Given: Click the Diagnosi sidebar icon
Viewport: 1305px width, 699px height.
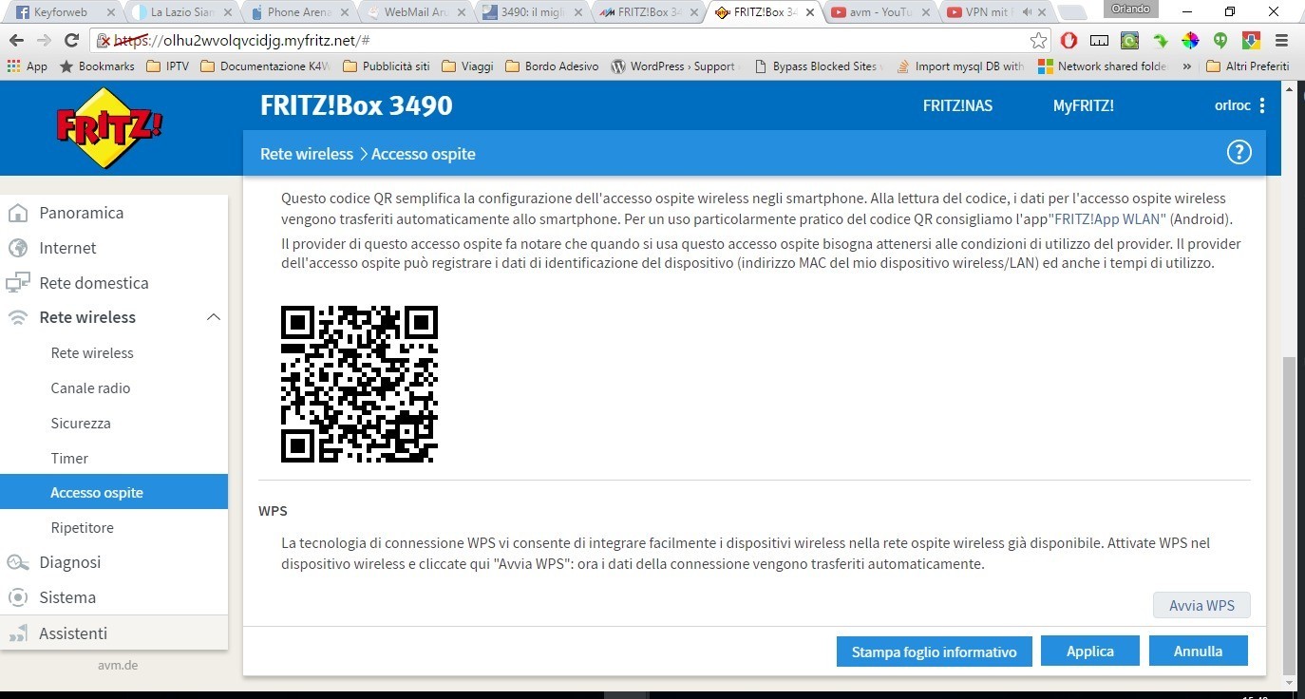Looking at the screenshot, I should coord(17,562).
